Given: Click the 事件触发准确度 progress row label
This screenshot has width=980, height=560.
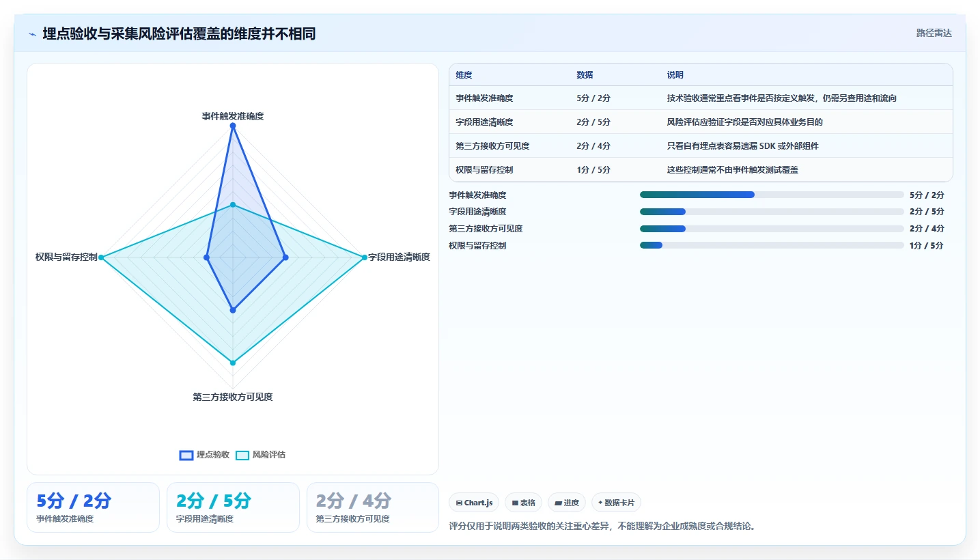Looking at the screenshot, I should [x=477, y=195].
